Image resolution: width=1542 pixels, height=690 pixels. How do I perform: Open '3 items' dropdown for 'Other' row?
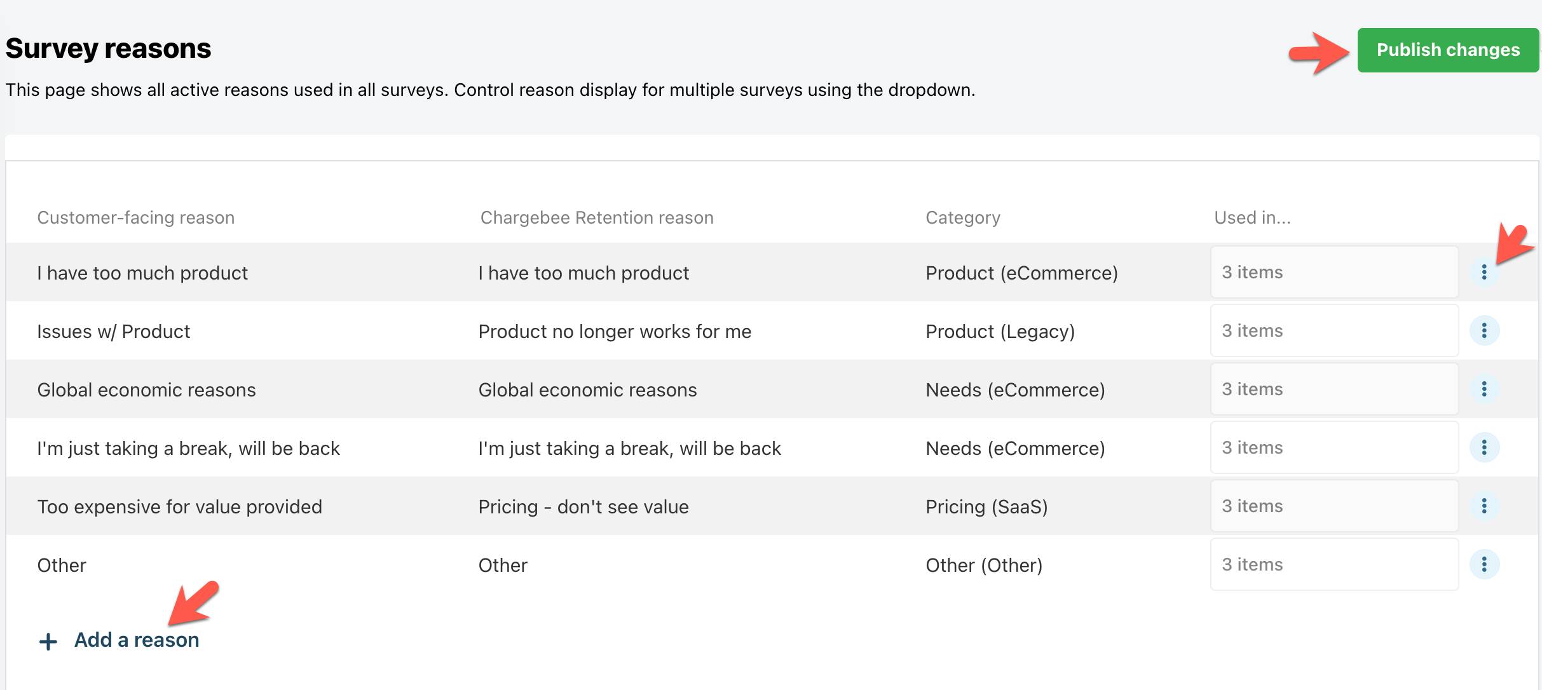(x=1334, y=564)
